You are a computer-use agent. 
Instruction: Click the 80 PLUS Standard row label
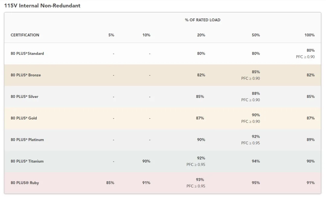pyautogui.click(x=27, y=54)
